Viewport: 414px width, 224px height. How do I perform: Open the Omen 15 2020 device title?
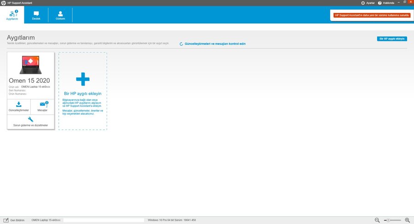(29, 80)
